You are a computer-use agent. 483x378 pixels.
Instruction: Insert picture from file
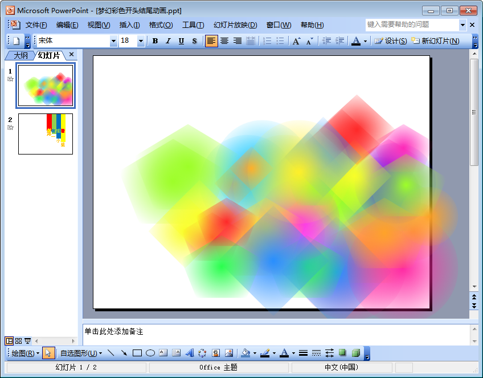(x=229, y=353)
